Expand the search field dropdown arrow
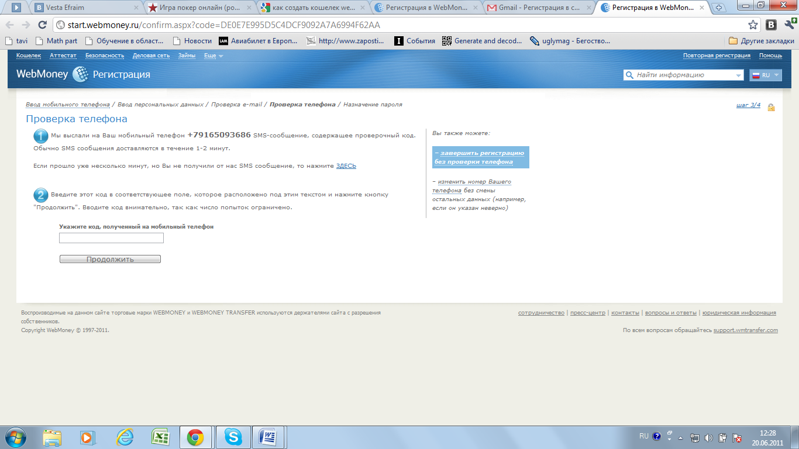The height and width of the screenshot is (449, 799). click(x=738, y=75)
